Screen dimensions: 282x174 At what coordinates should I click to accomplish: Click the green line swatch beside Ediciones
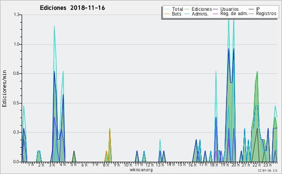[187, 9]
